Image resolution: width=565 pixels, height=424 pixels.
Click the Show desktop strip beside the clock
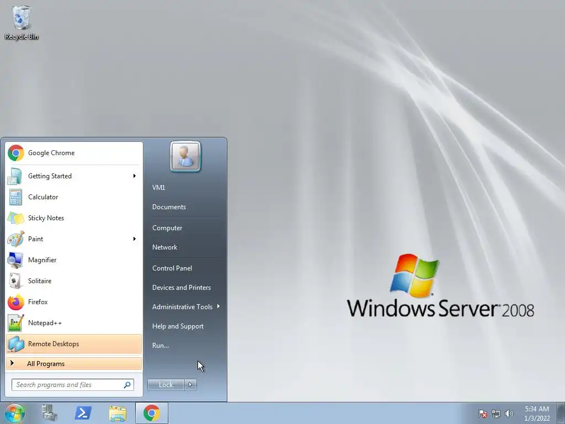(x=561, y=413)
